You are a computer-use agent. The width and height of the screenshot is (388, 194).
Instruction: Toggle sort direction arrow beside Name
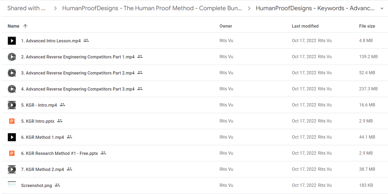25,26
